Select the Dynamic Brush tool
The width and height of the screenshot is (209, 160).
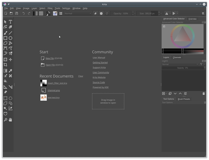(5, 53)
